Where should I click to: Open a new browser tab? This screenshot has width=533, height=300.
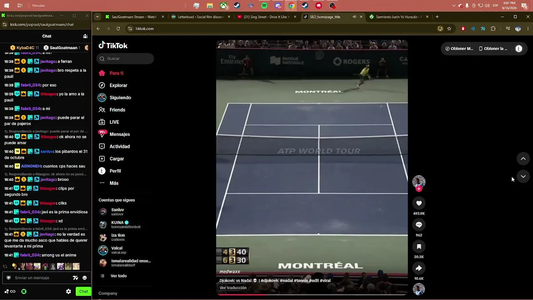coord(437,17)
